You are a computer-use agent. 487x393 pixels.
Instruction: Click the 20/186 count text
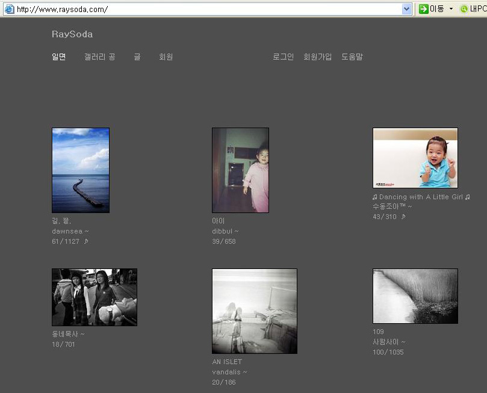pyautogui.click(x=223, y=382)
